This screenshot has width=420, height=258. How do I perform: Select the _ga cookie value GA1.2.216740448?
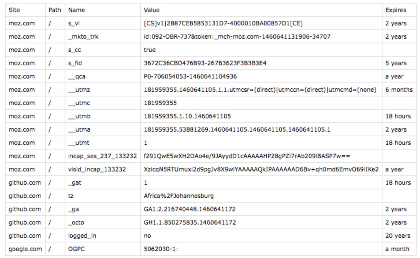[190, 209]
